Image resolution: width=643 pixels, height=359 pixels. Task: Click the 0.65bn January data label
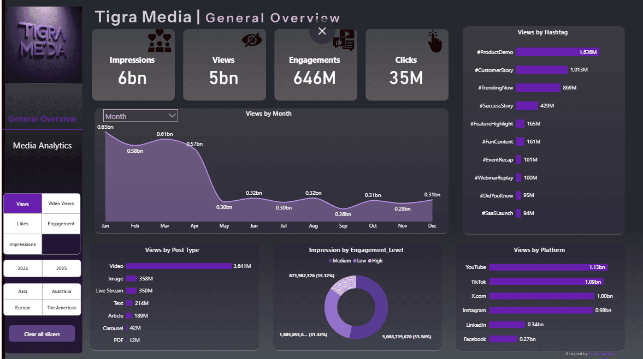(105, 127)
